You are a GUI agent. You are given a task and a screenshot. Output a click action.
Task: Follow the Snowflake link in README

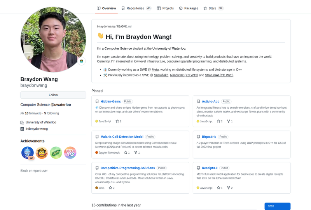(x=161, y=75)
